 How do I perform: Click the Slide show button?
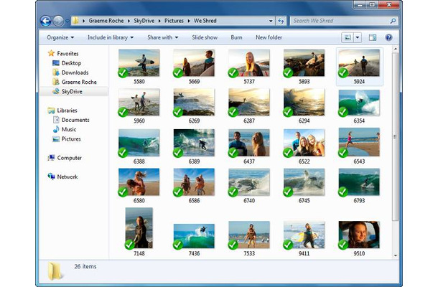pos(205,37)
